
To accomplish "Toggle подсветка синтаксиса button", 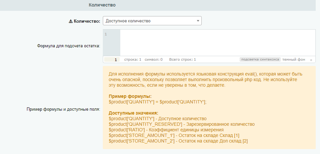I will pos(260,60).
